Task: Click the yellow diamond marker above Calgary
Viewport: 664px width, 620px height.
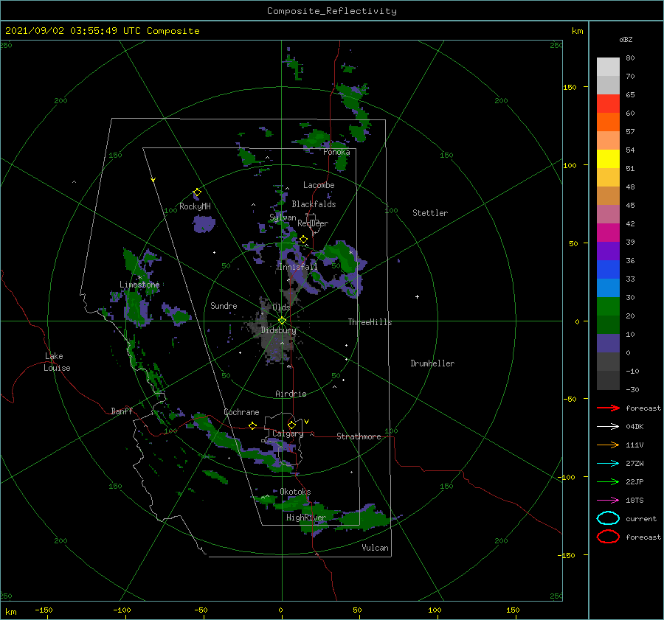Action: 291,425
